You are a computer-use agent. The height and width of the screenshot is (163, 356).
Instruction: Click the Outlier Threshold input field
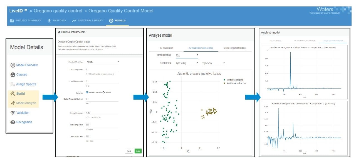[x=102, y=99]
